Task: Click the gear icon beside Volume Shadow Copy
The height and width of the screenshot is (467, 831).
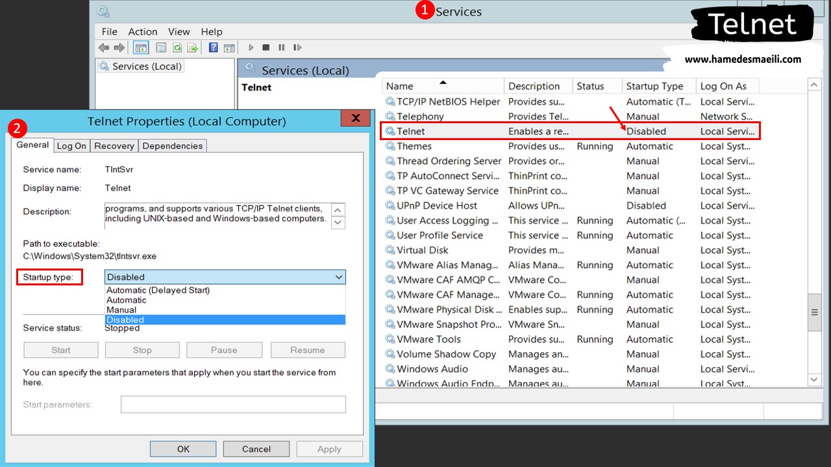Action: 390,354
